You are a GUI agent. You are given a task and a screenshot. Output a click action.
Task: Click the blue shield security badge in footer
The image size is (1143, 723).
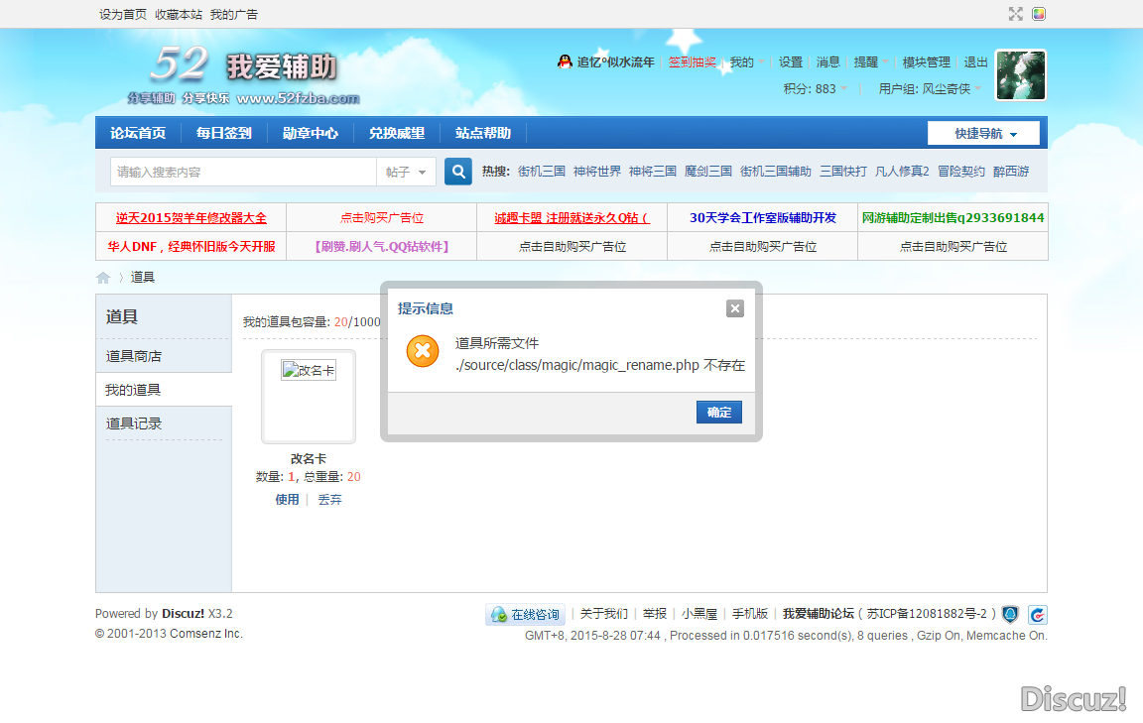click(x=1010, y=614)
